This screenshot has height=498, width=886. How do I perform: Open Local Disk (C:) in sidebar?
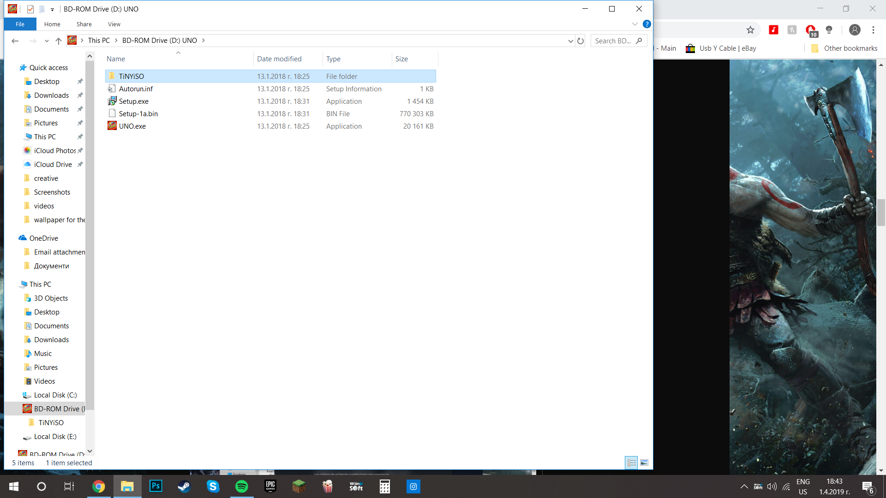(x=55, y=395)
